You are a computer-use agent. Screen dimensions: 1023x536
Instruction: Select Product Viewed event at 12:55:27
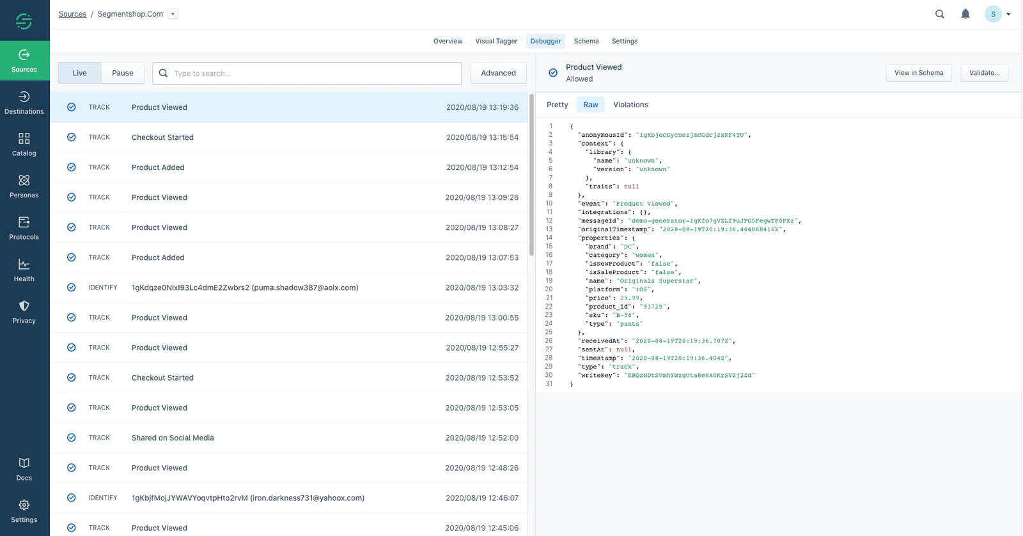tap(289, 348)
